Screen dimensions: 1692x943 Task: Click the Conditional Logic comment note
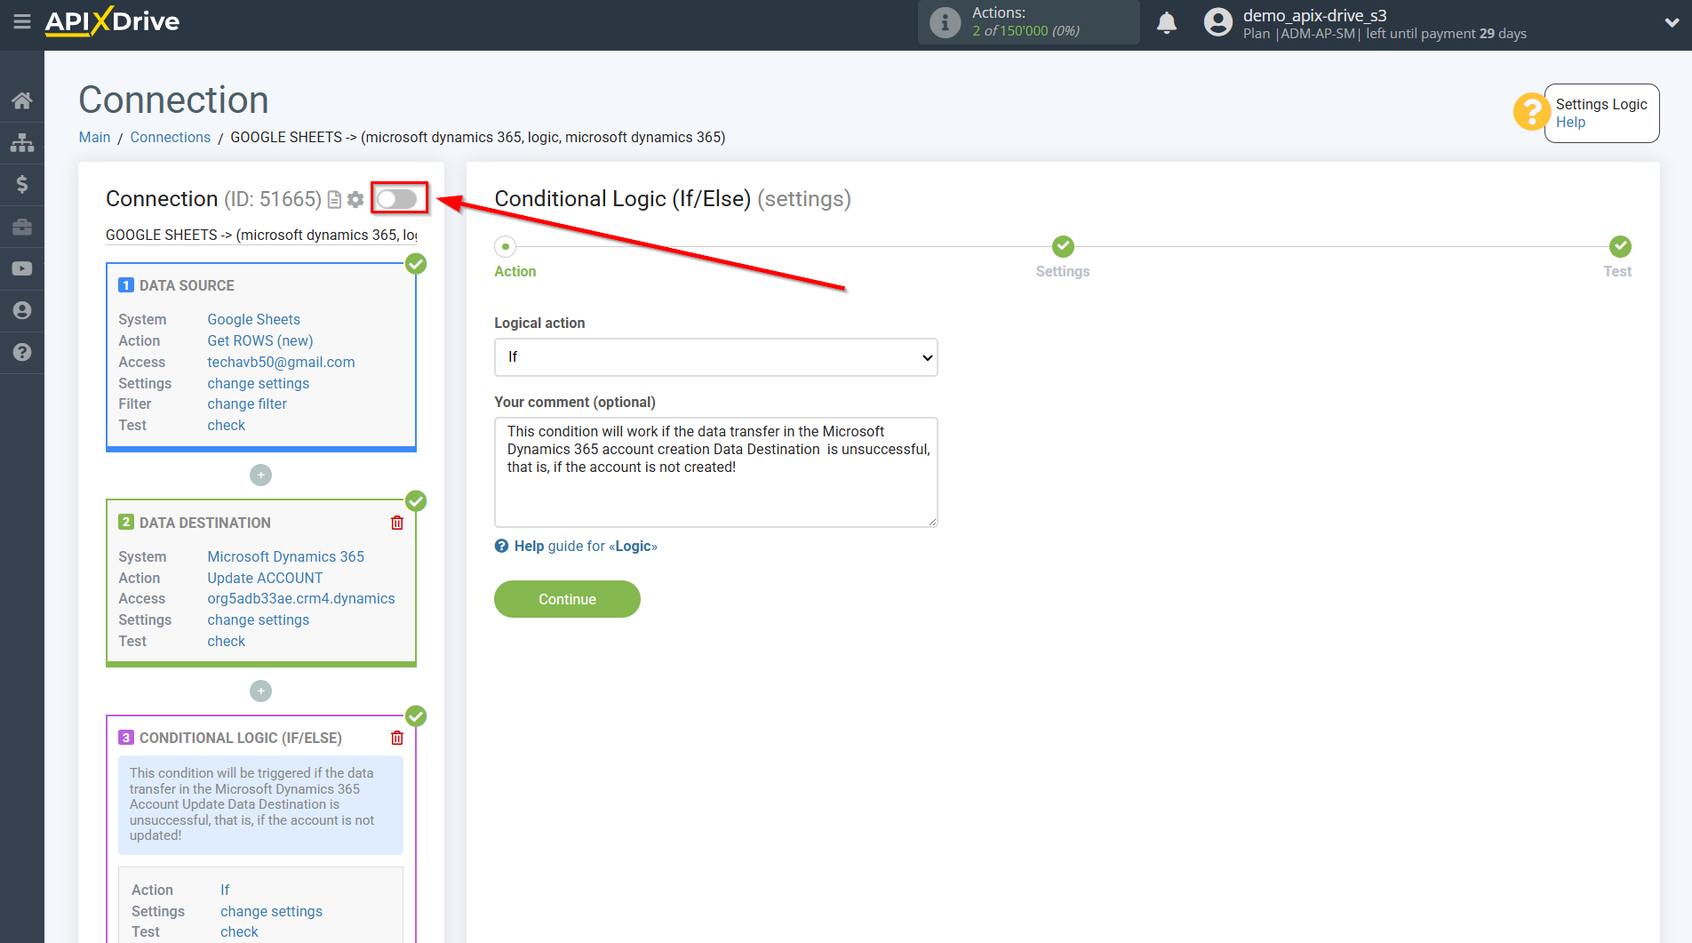click(260, 804)
